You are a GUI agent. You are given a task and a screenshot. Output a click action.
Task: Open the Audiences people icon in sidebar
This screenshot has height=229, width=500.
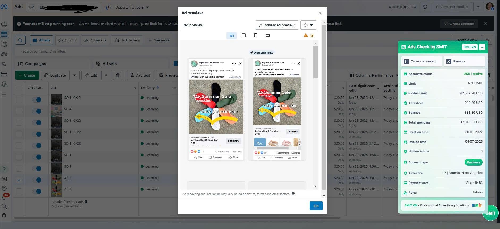4,54
